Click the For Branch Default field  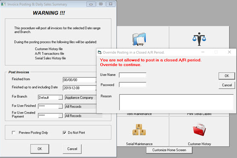[x=48, y=97]
